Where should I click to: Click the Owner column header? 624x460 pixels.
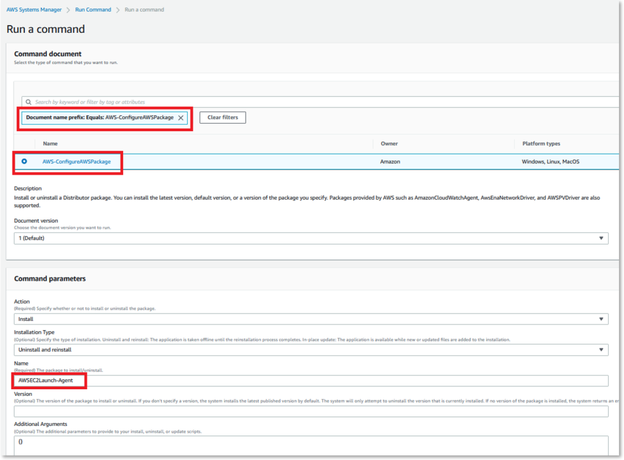pos(389,143)
